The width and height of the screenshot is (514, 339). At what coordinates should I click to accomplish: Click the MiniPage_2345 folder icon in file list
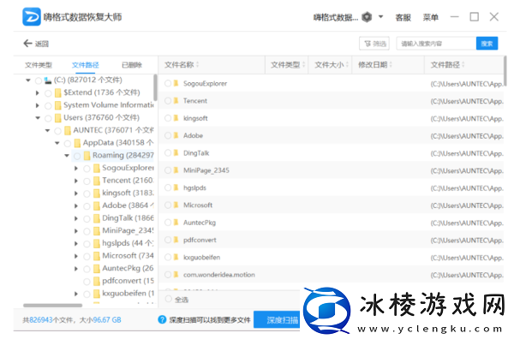[176, 170]
